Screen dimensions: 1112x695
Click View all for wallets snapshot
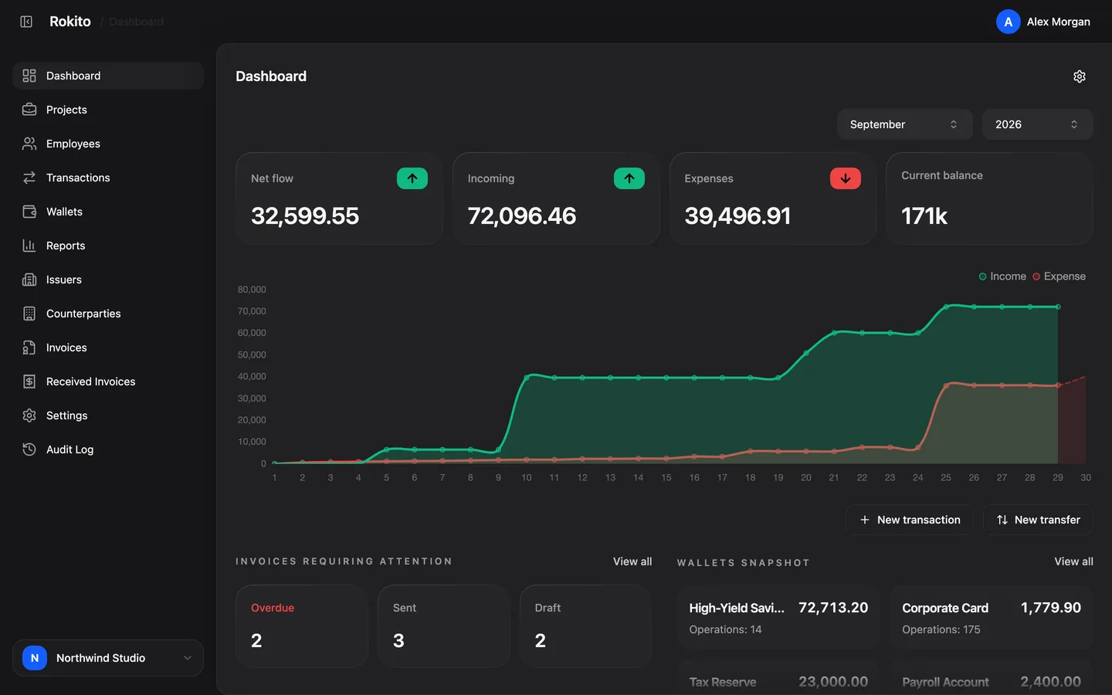(x=1073, y=561)
